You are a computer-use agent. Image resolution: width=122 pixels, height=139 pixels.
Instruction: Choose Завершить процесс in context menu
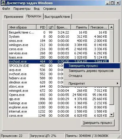[x=92, y=66]
